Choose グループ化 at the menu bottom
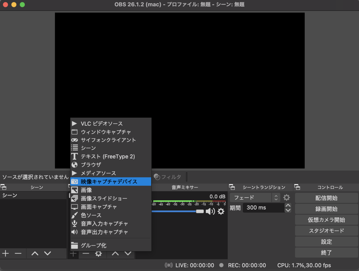This screenshot has height=271, width=359. (111, 246)
